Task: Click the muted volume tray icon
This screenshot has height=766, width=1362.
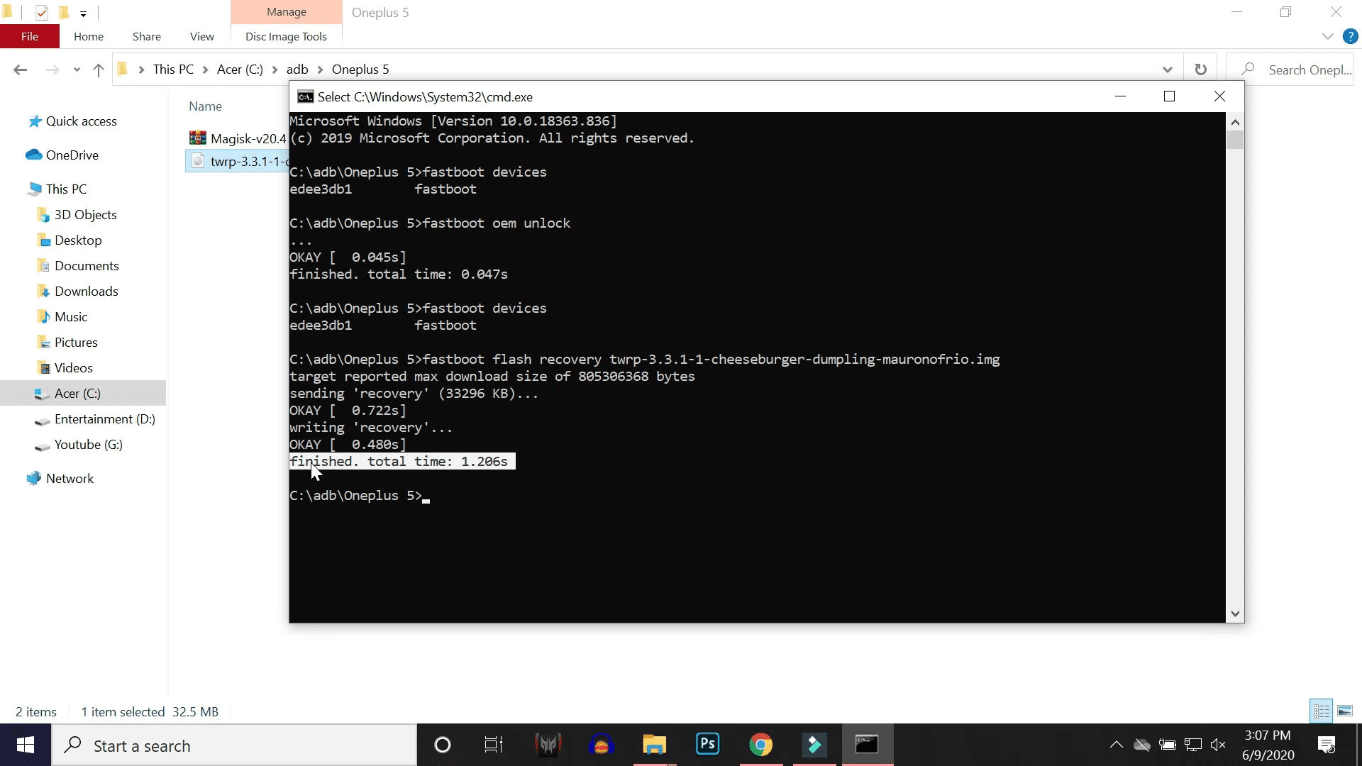Action: (1218, 745)
